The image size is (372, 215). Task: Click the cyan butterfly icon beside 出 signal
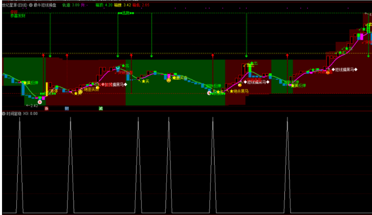click(x=118, y=69)
